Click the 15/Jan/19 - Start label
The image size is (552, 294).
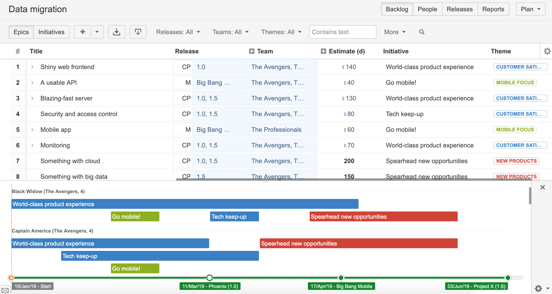coord(33,286)
